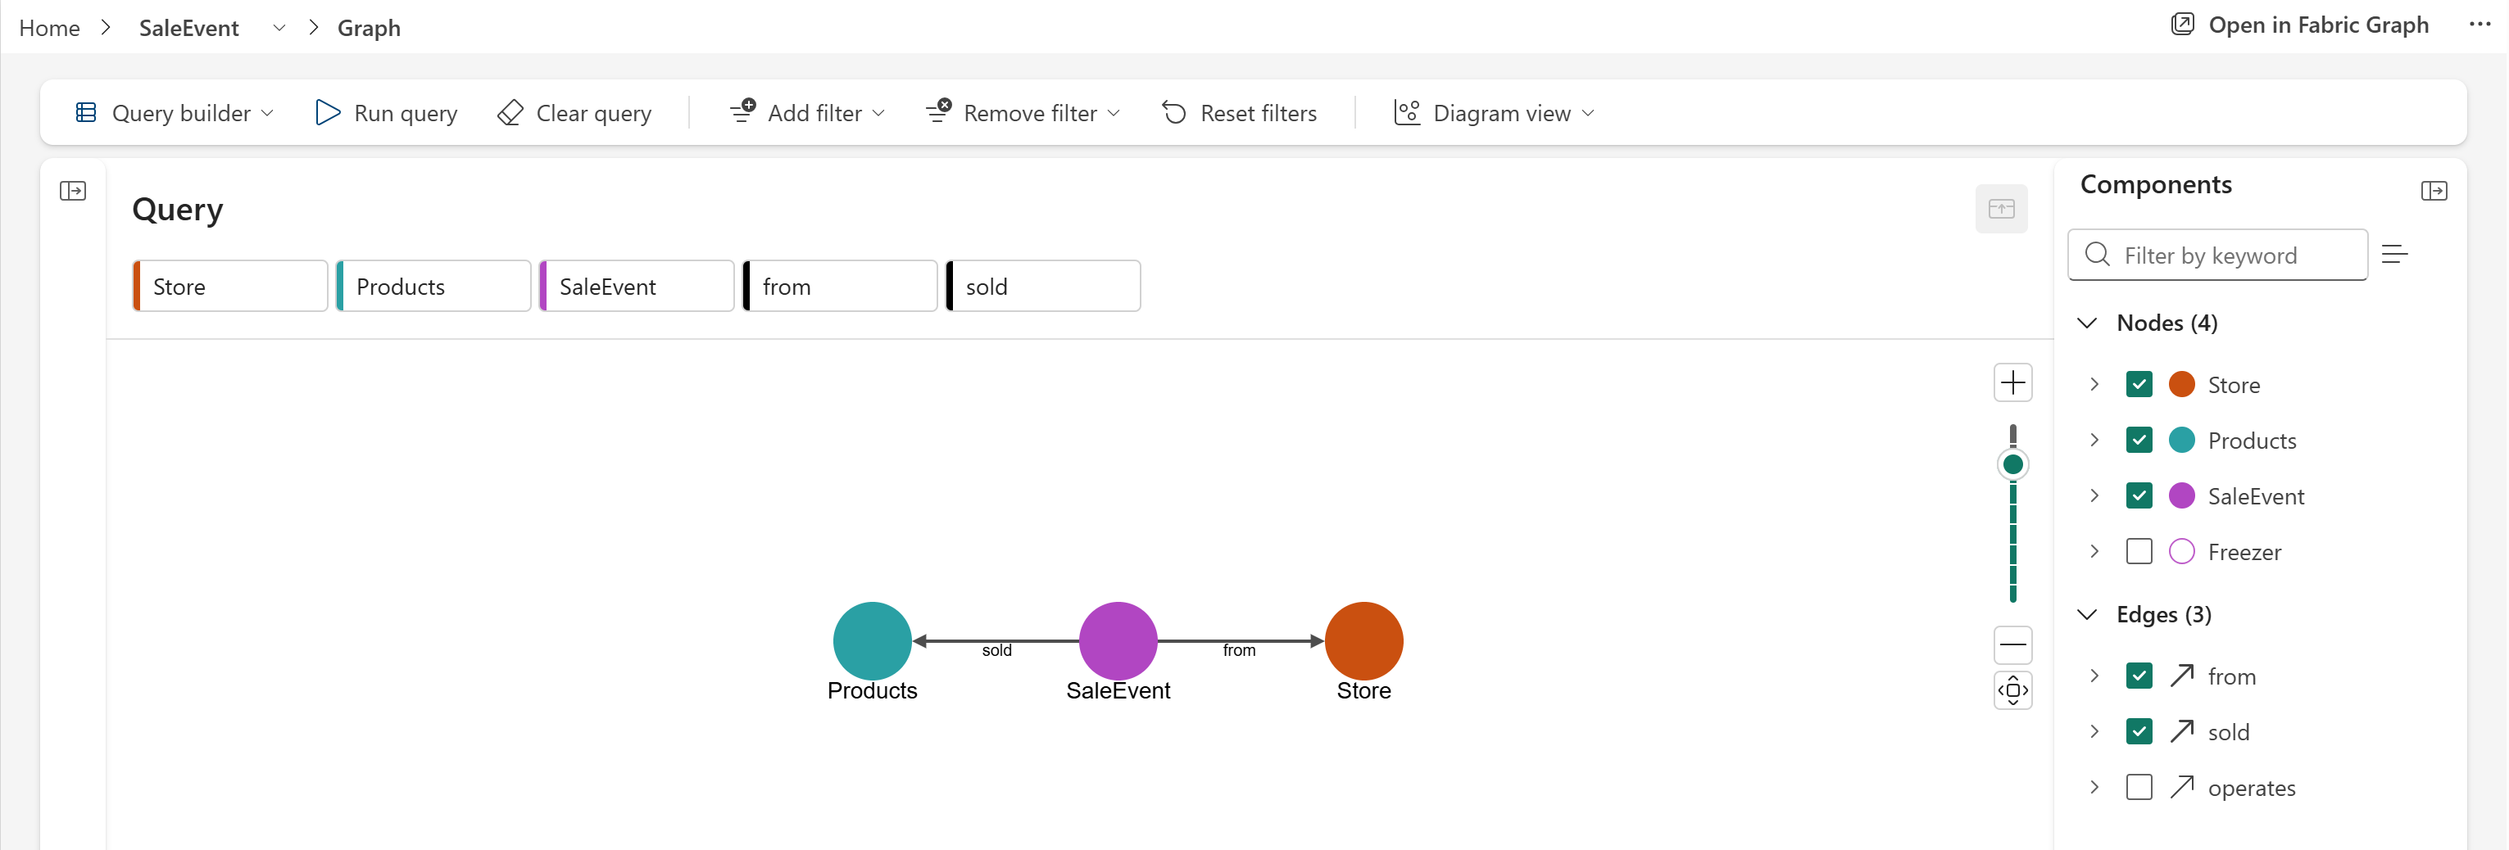The image size is (2509, 850).
Task: Click Clear query text
Action: tap(594, 113)
